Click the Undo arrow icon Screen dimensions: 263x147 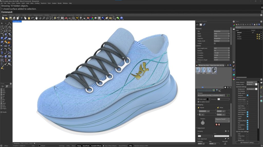[x=33, y=18]
